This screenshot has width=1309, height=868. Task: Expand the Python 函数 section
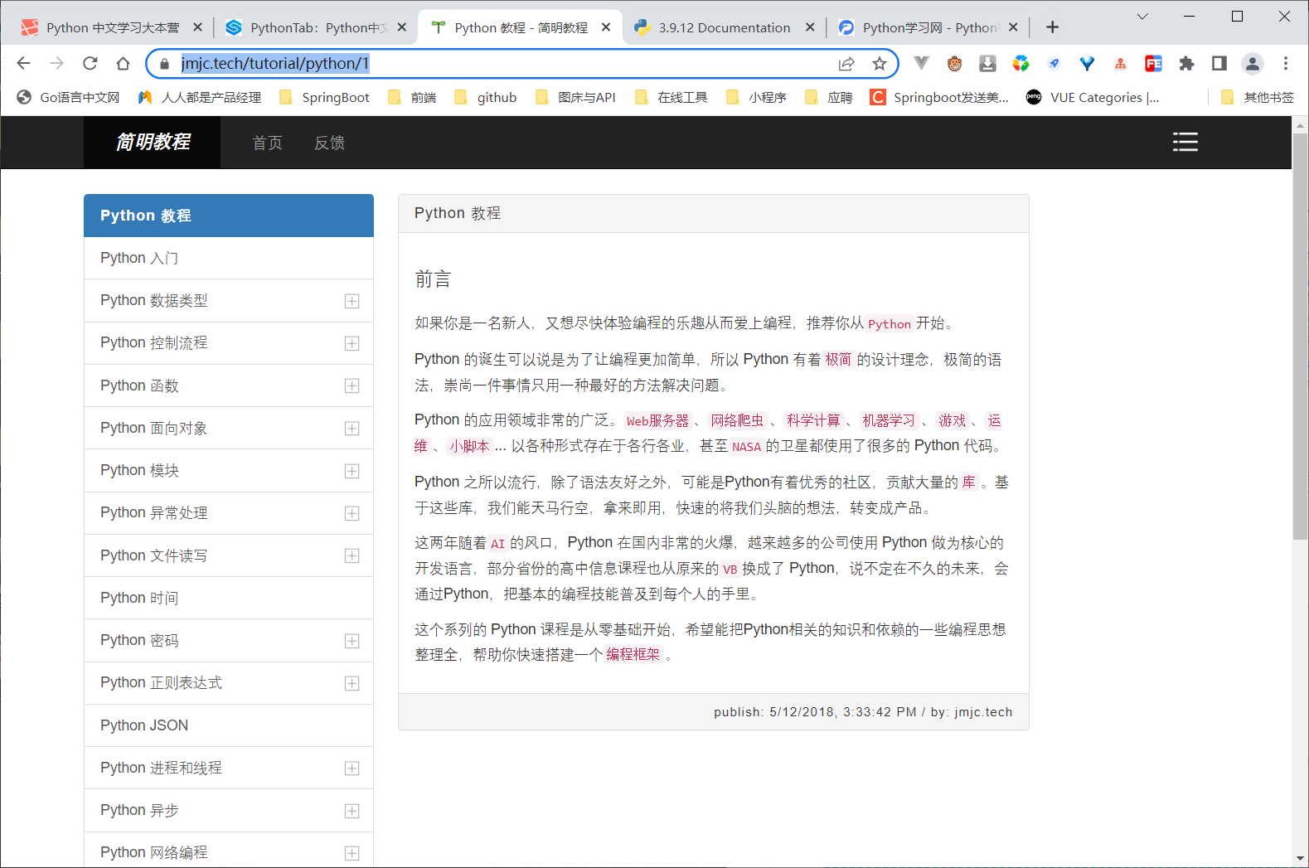pos(352,386)
